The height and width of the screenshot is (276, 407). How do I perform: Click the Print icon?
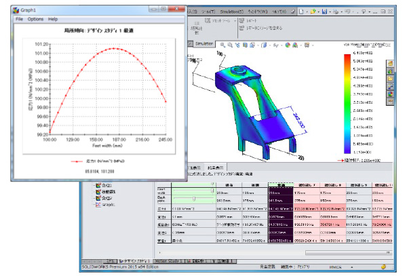pyautogui.click(x=336, y=12)
